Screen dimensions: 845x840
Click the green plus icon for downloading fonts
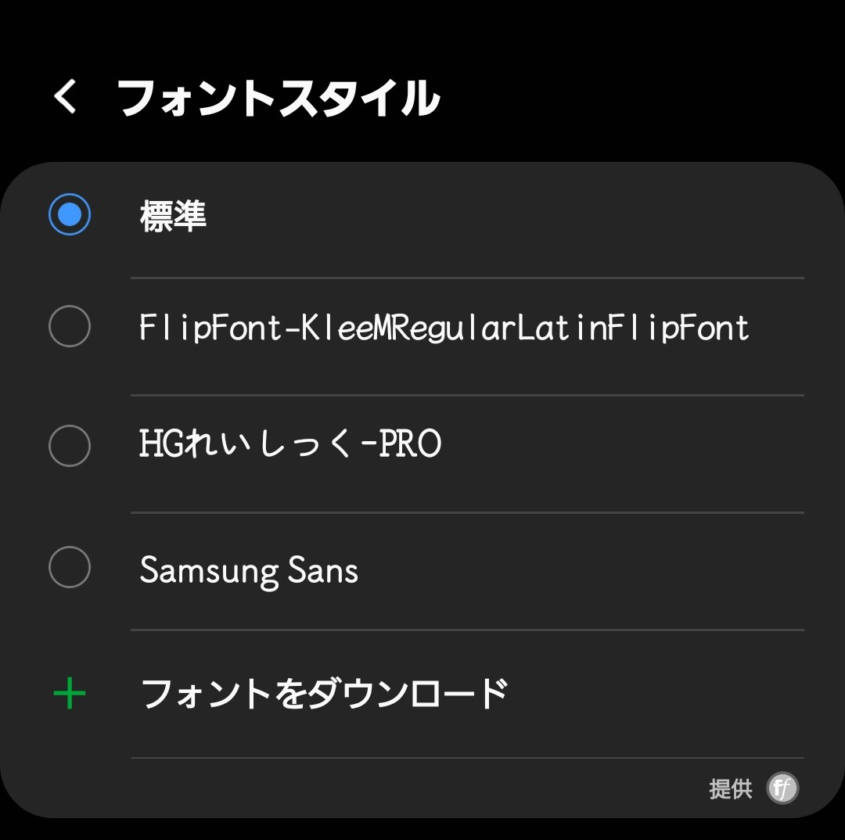pyautogui.click(x=70, y=691)
